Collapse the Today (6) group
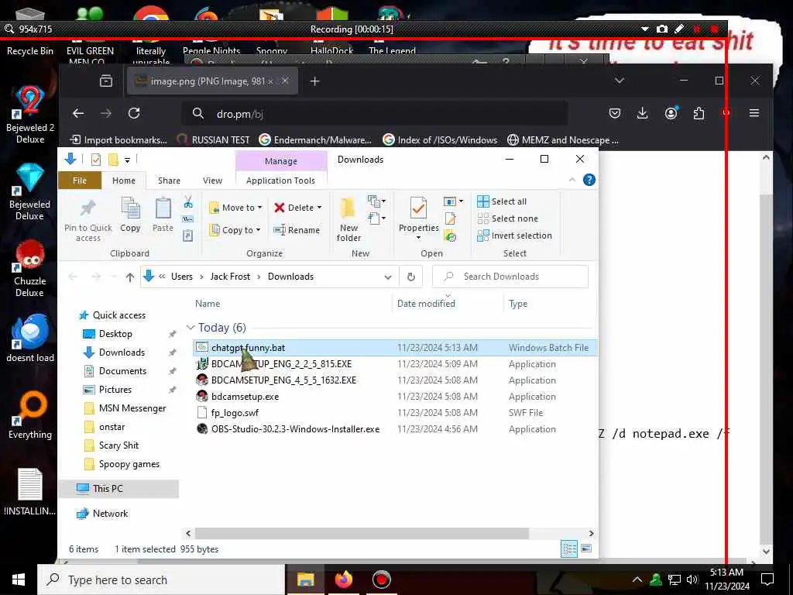793x595 pixels. point(191,328)
